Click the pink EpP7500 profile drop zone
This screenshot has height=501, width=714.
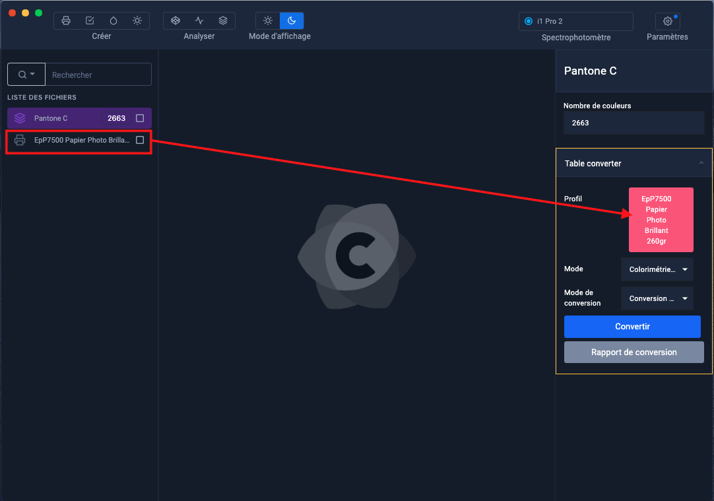pos(661,220)
